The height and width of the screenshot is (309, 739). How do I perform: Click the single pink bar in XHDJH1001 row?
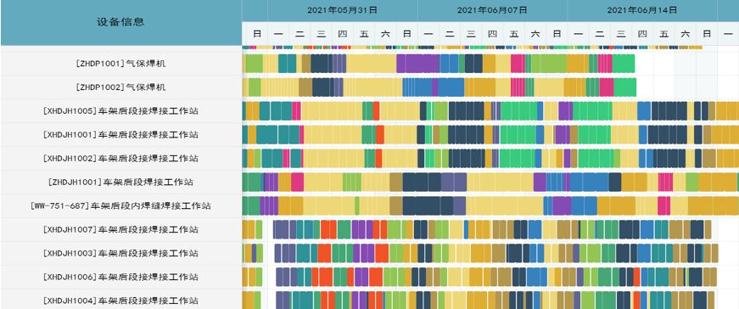pos(302,134)
